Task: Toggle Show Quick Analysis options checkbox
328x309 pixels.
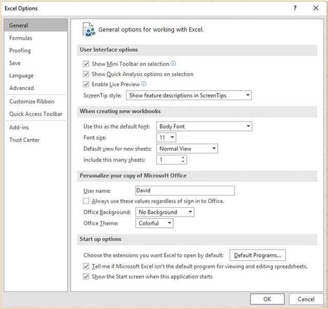Action: tap(86, 74)
